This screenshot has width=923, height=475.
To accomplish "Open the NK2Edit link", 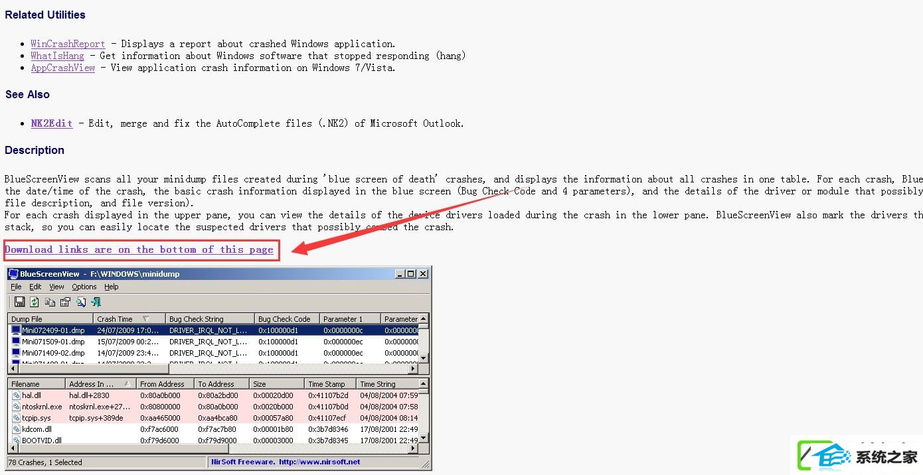I will [52, 123].
